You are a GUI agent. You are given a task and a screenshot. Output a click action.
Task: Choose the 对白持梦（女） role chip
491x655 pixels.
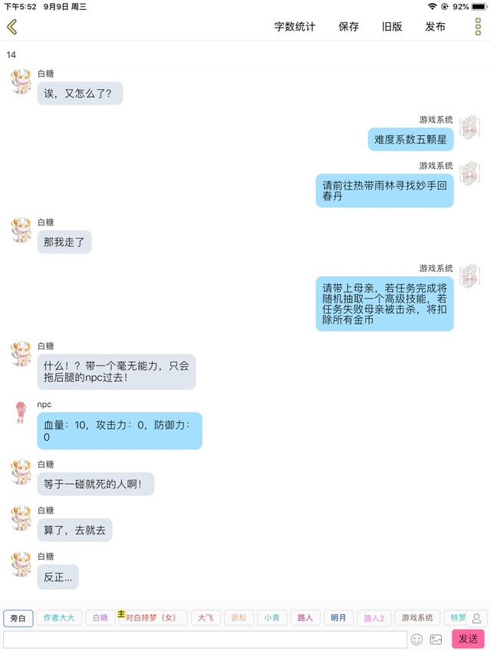click(153, 618)
